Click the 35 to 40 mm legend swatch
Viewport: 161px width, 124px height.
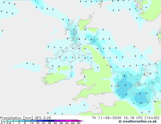(x=63, y=121)
